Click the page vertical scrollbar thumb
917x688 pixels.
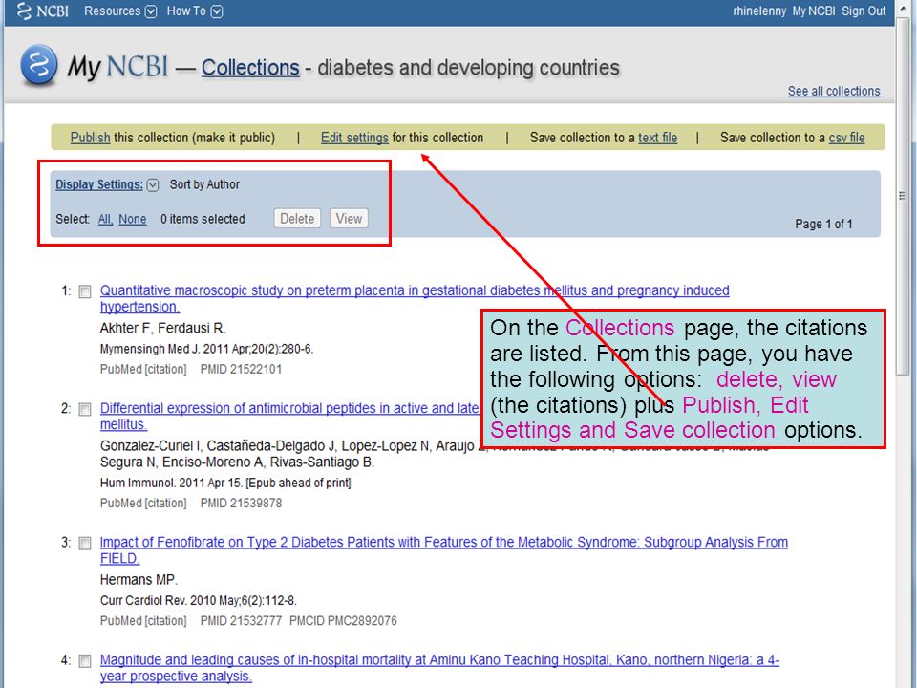click(903, 196)
